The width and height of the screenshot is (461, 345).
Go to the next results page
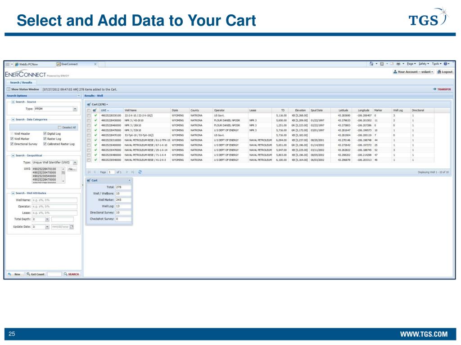[127, 172]
